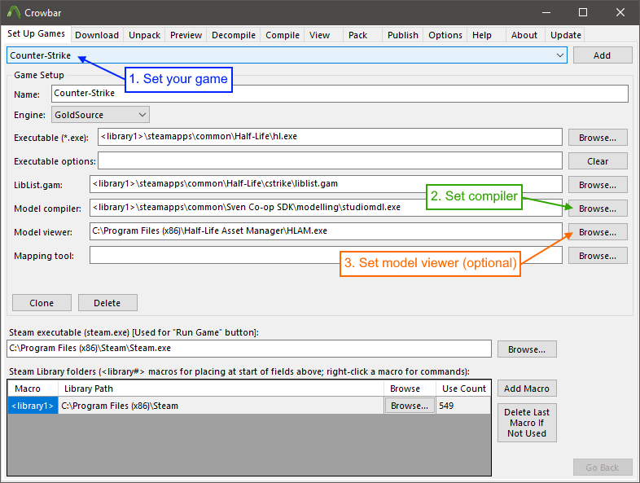Open the Compile tab
640x483 pixels.
pos(283,35)
